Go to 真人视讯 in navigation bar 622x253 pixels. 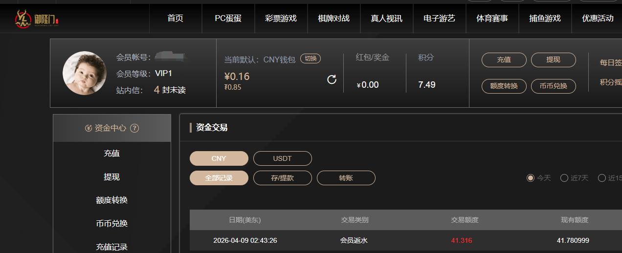(x=386, y=19)
